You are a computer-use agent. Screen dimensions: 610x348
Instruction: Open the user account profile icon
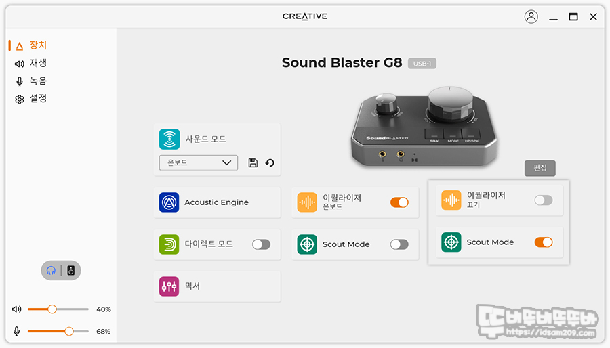(x=531, y=17)
